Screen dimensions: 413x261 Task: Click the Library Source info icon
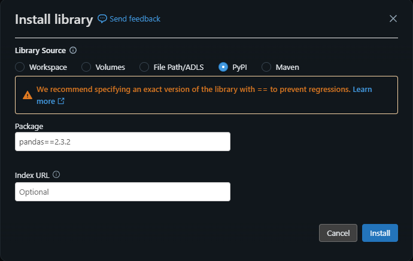[x=73, y=50]
